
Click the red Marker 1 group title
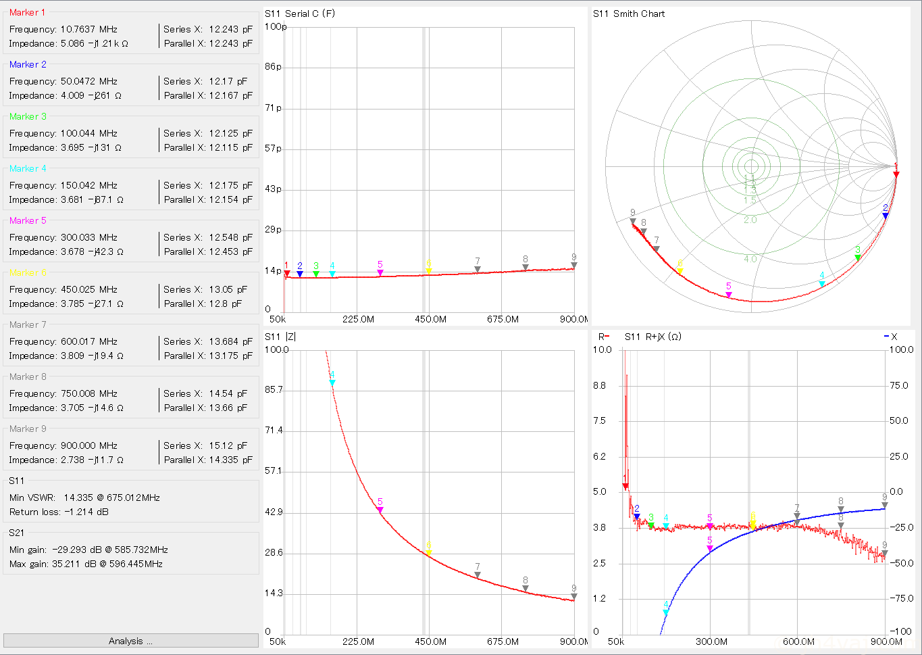point(28,12)
